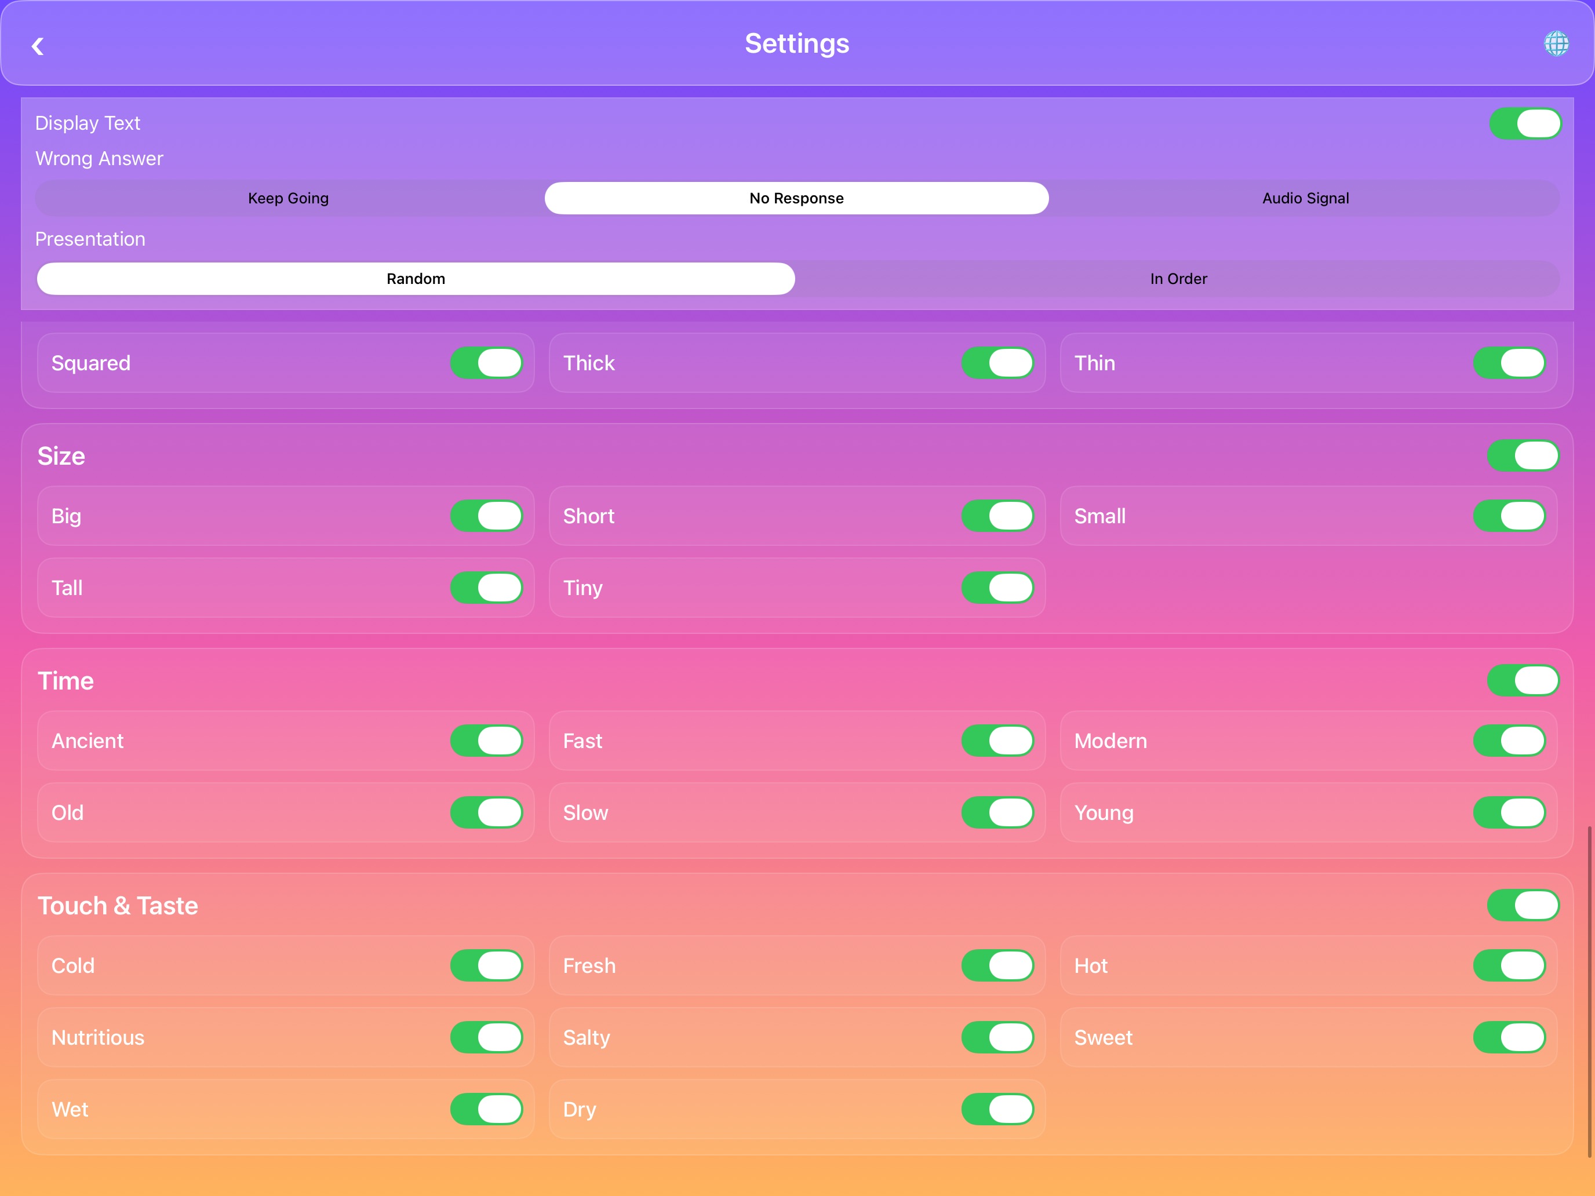Choose In Order presentation
Image resolution: width=1595 pixels, height=1196 pixels.
pyautogui.click(x=1178, y=279)
